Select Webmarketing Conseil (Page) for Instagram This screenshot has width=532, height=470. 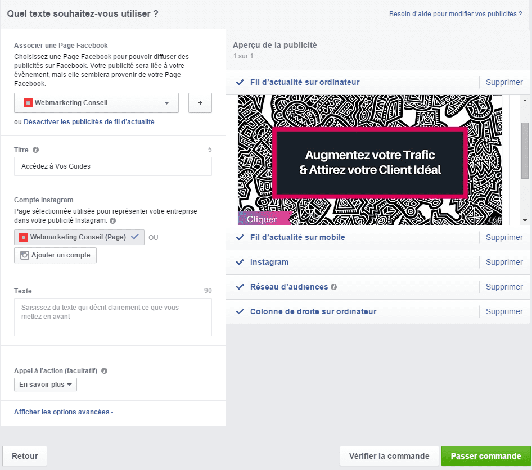79,237
